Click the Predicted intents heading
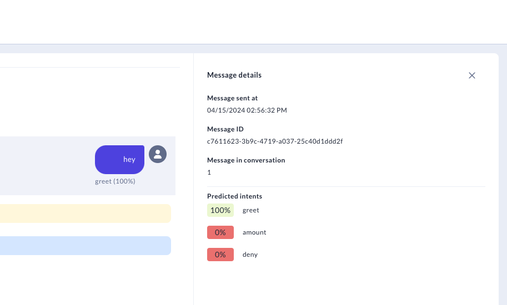The height and width of the screenshot is (305, 507). pyautogui.click(x=234, y=196)
